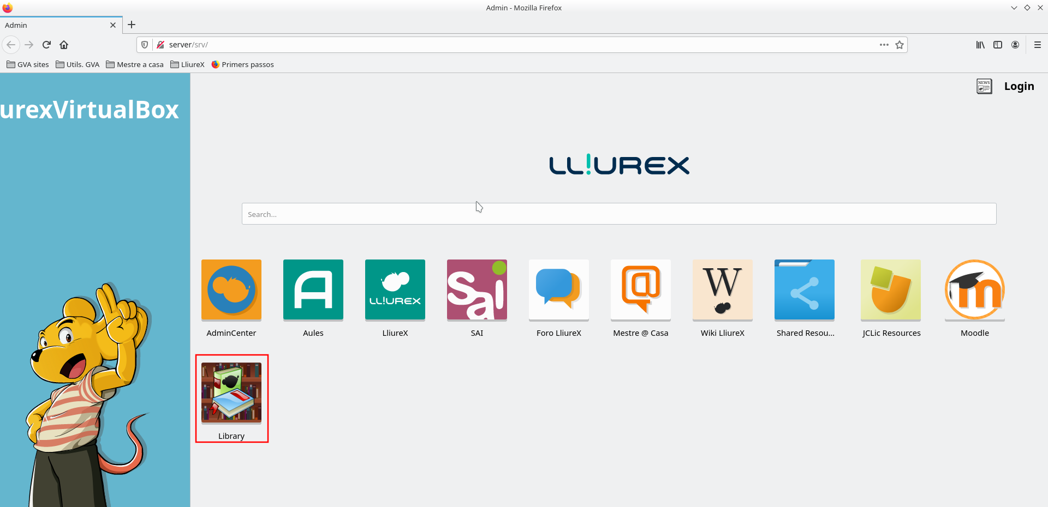Screen dimensions: 1048x507
Task: Open the Shared Resources folder icon
Action: [804, 289]
